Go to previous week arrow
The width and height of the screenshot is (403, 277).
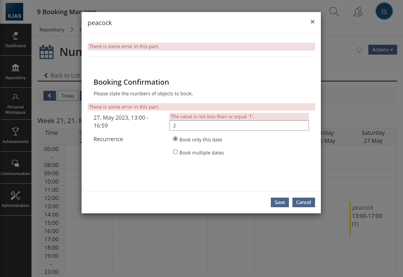[x=50, y=96]
